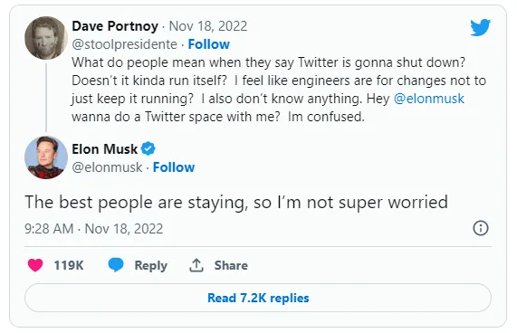Click the @elonmusk mention in tweet text

coord(429,99)
